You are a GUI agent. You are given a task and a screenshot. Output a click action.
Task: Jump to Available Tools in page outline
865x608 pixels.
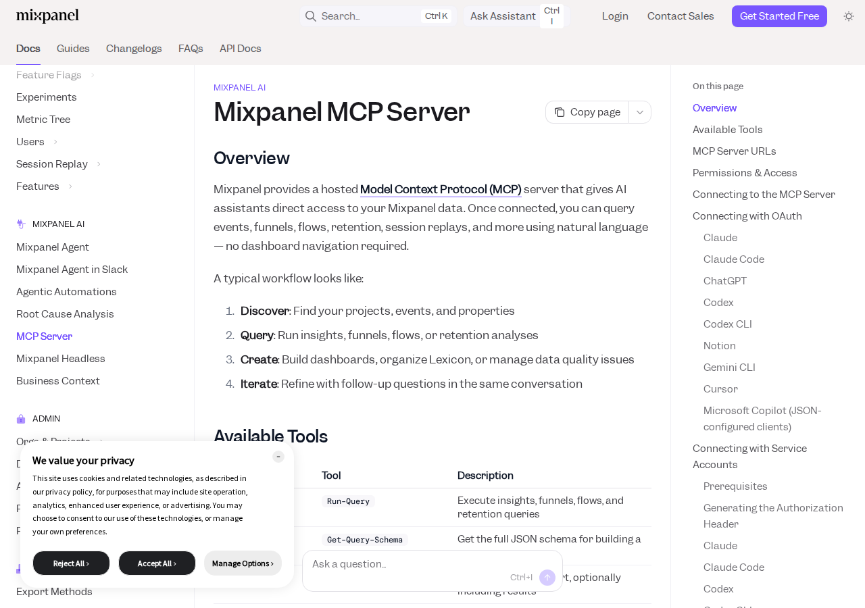pyautogui.click(x=728, y=130)
